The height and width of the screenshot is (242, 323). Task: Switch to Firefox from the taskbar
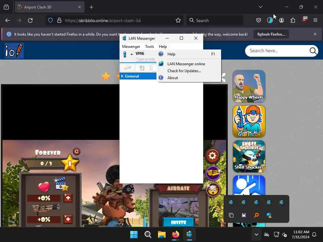(x=175, y=234)
